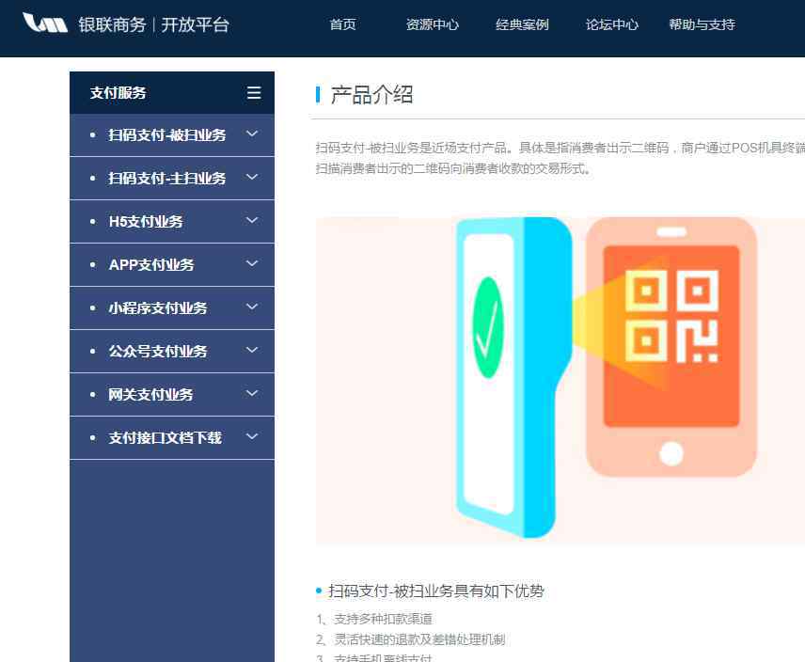Expand the APP支付业务 chevron
805x662 pixels.
[252, 263]
